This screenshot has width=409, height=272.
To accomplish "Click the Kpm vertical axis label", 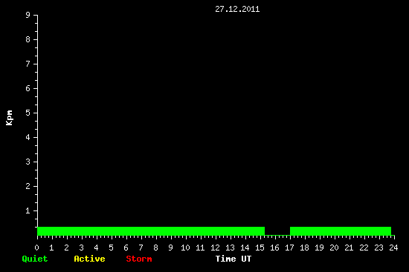I will coord(9,118).
